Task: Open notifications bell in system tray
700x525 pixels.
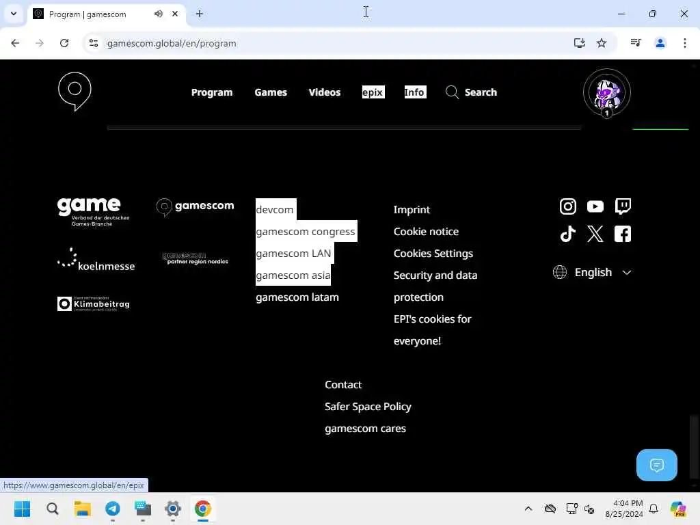Action: [654, 509]
